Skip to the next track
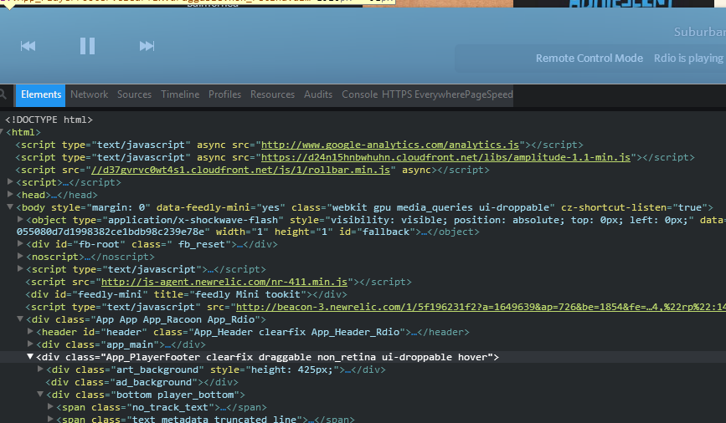 pos(147,46)
